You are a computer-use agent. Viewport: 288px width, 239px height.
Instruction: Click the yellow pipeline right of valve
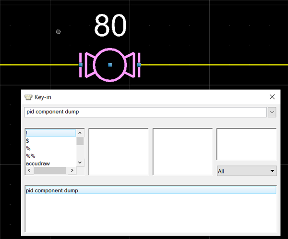click(x=215, y=65)
